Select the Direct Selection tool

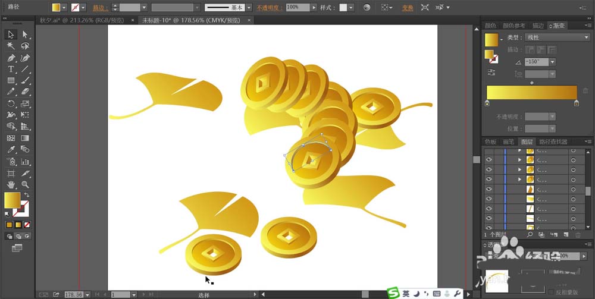point(25,35)
